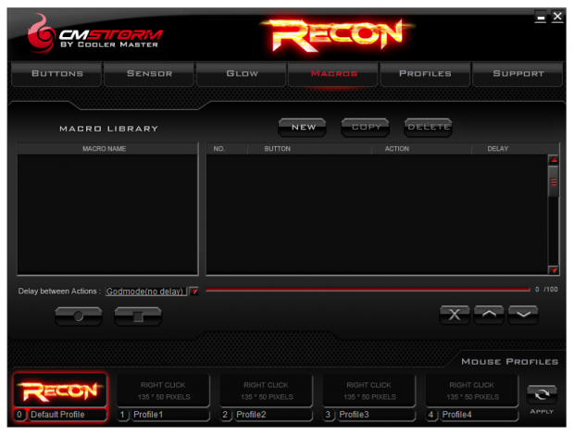
Task: Move the action up with up chevron
Action: (489, 315)
